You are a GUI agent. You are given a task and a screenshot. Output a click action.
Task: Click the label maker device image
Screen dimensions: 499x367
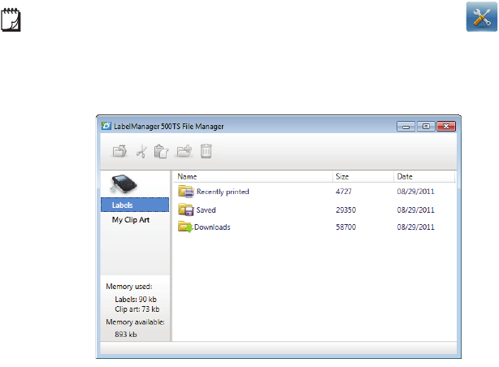124,183
